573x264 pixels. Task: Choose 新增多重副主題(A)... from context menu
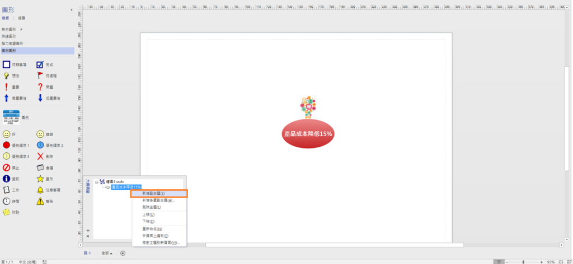[x=158, y=200]
